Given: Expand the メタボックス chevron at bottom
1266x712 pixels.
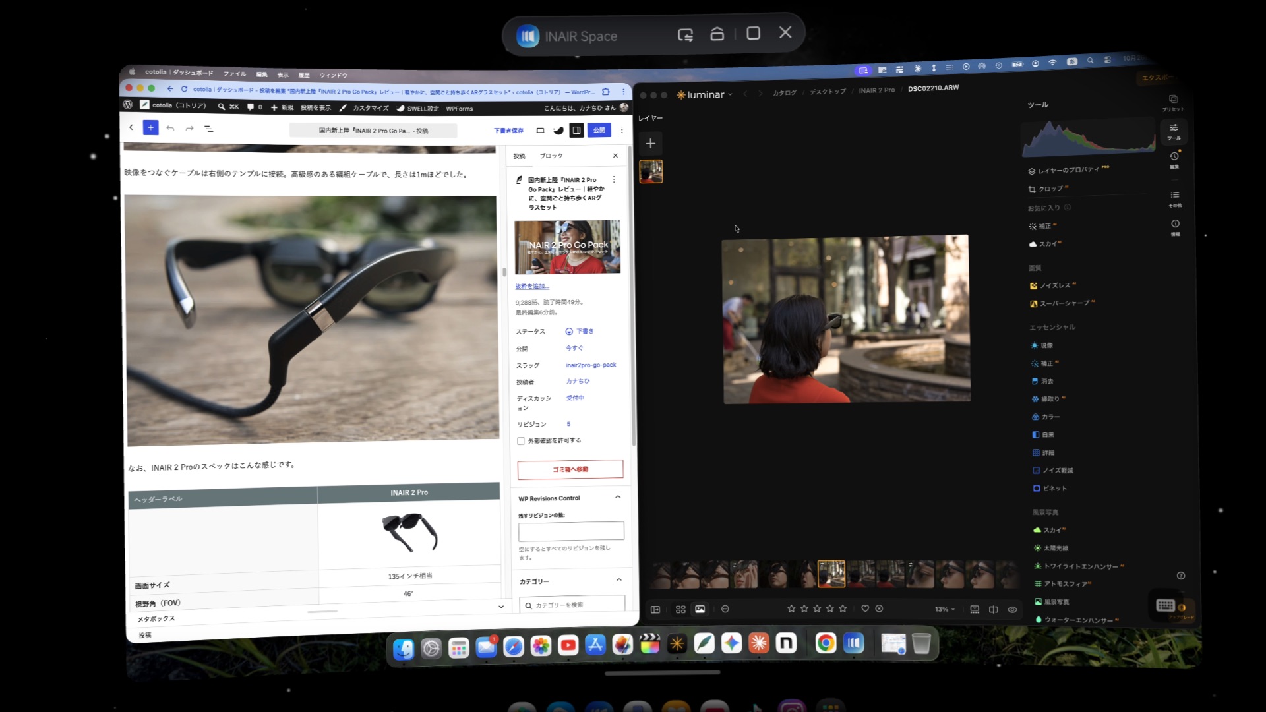Looking at the screenshot, I should click(501, 607).
